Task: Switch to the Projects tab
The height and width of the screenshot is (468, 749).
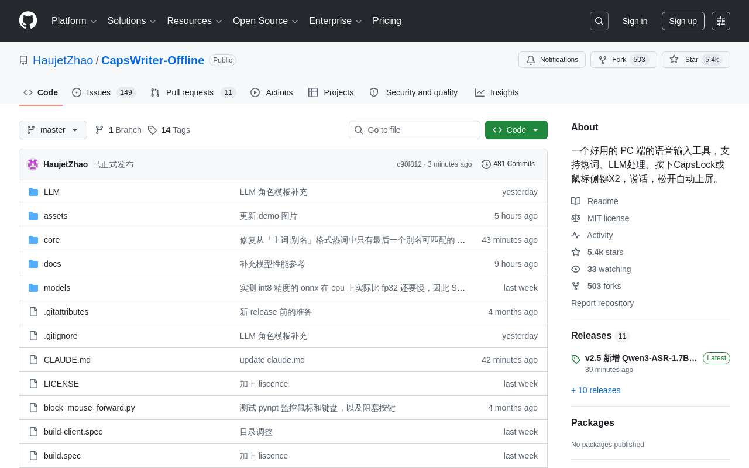Action: tap(331, 92)
